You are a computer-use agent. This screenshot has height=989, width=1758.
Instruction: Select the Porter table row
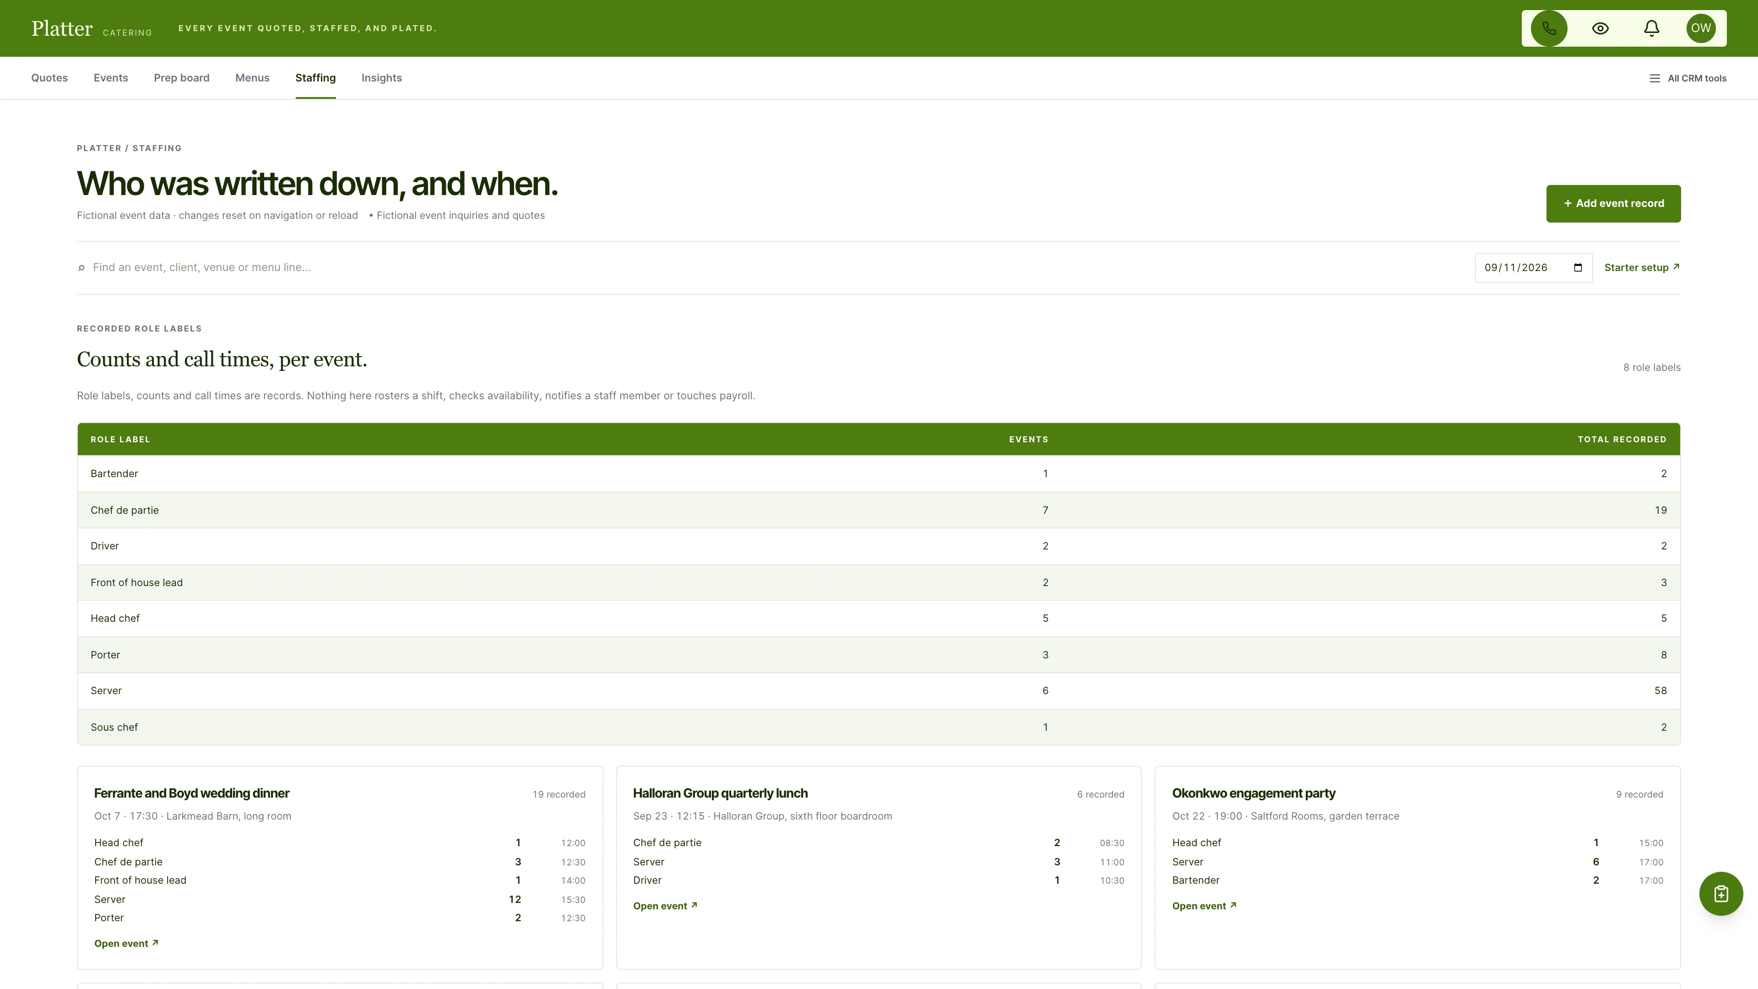coord(879,655)
